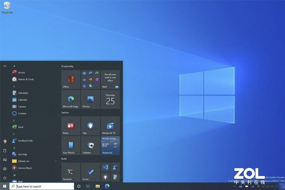The height and width of the screenshot is (190, 285).
Task: Open the Feedback Hub small tile in Build group
Action: point(115,167)
